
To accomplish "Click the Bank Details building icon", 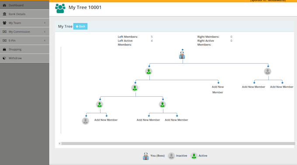I will (4, 14).
